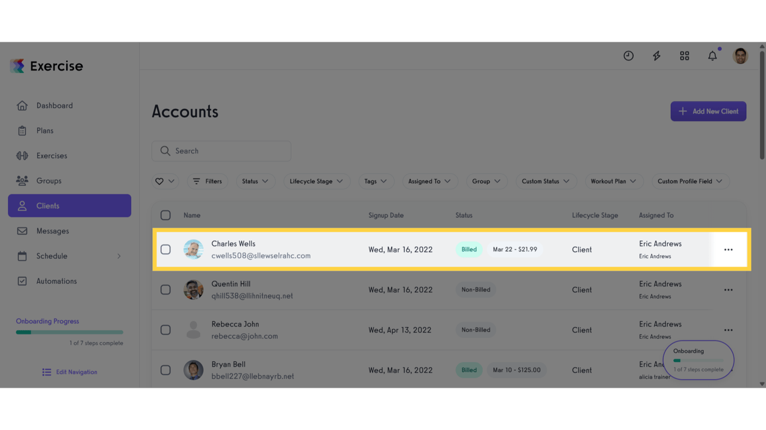Click the Add New Client button
Image resolution: width=766 pixels, height=430 pixels.
click(x=708, y=111)
